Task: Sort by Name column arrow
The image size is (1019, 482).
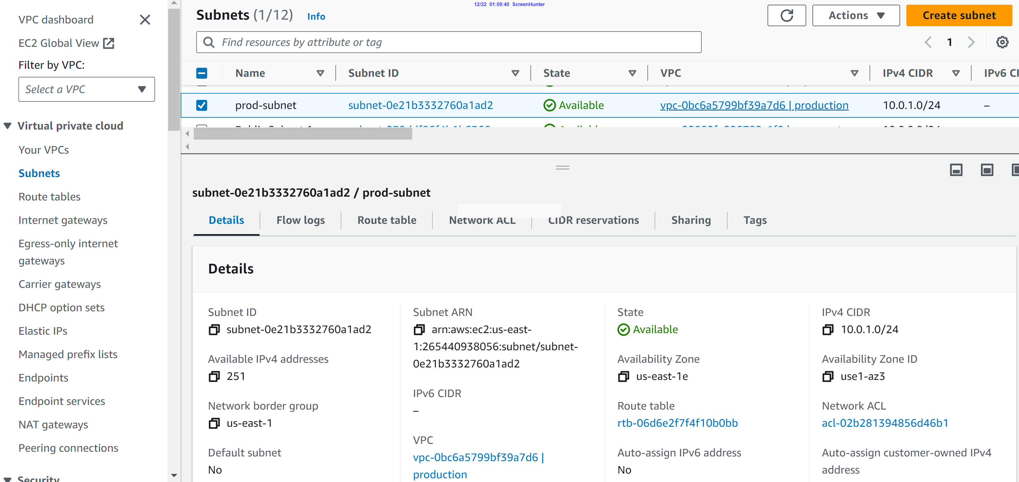Action: pyautogui.click(x=320, y=73)
